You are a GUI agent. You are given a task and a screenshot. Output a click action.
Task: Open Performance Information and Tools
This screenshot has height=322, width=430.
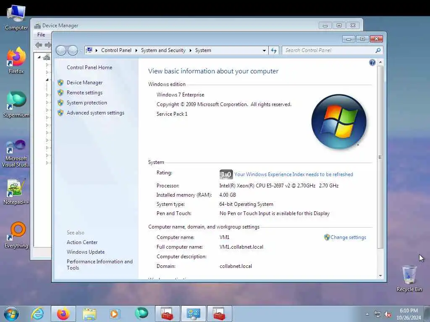[x=100, y=265]
